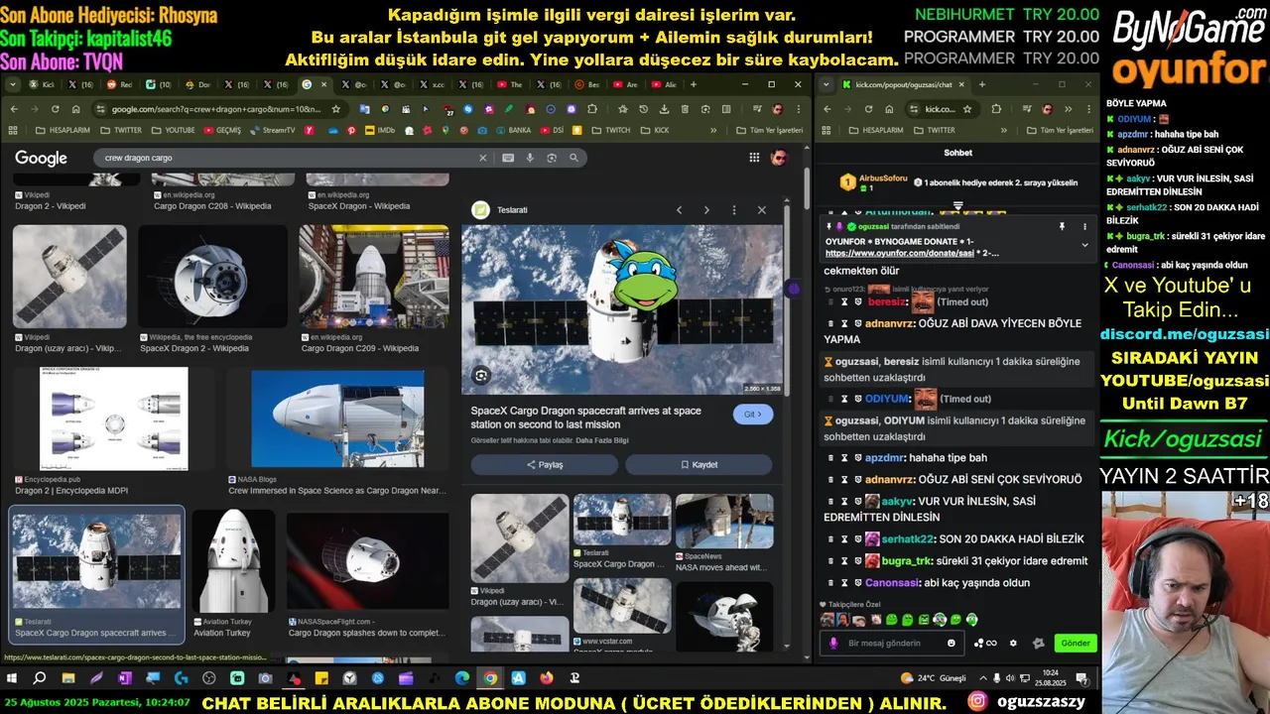Click the Google logo

tap(41, 159)
